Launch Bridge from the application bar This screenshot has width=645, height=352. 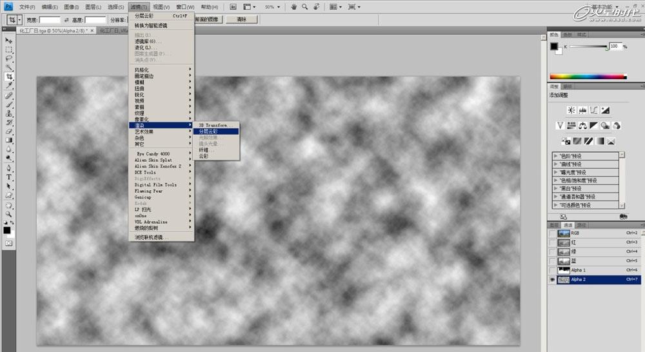click(233, 6)
